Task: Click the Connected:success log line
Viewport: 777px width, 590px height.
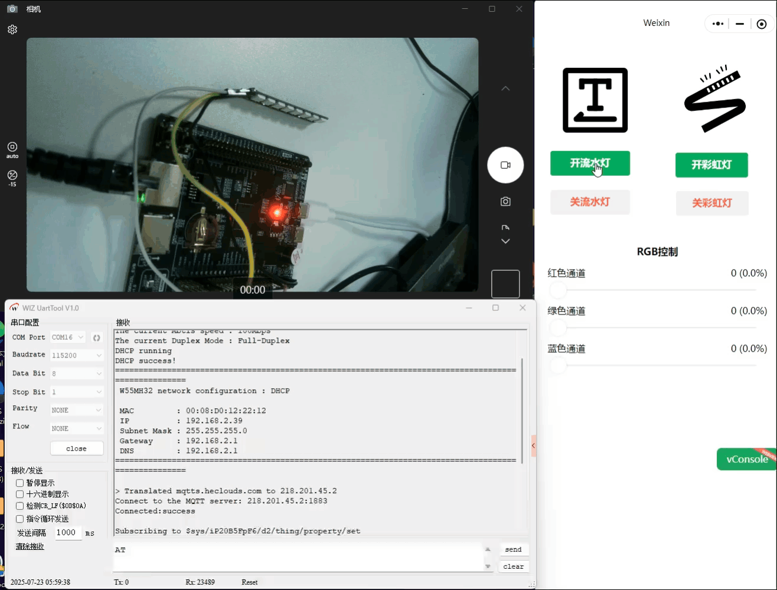Action: click(155, 511)
